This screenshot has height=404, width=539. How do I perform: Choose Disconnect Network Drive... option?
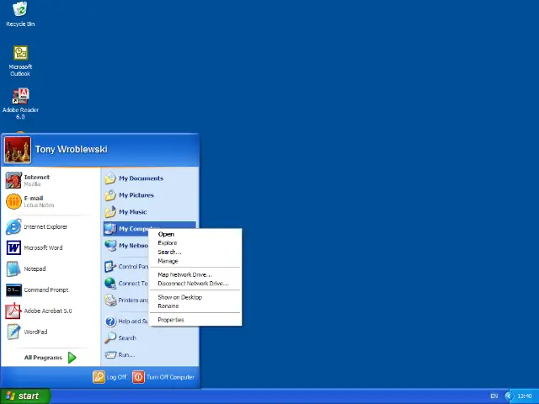(195, 284)
